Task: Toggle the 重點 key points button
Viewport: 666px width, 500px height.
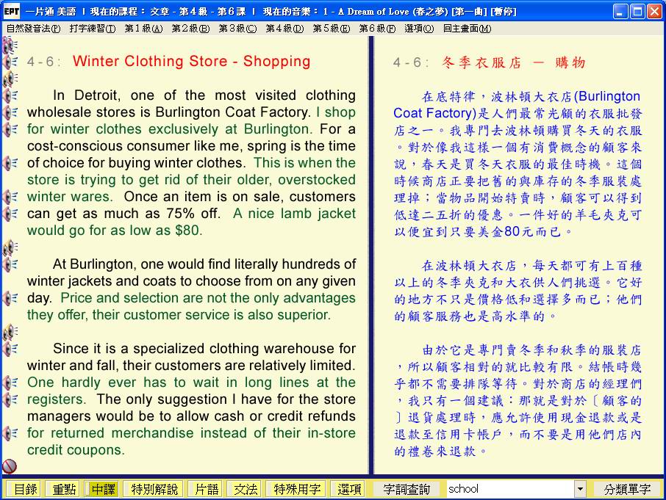Action: coord(62,489)
